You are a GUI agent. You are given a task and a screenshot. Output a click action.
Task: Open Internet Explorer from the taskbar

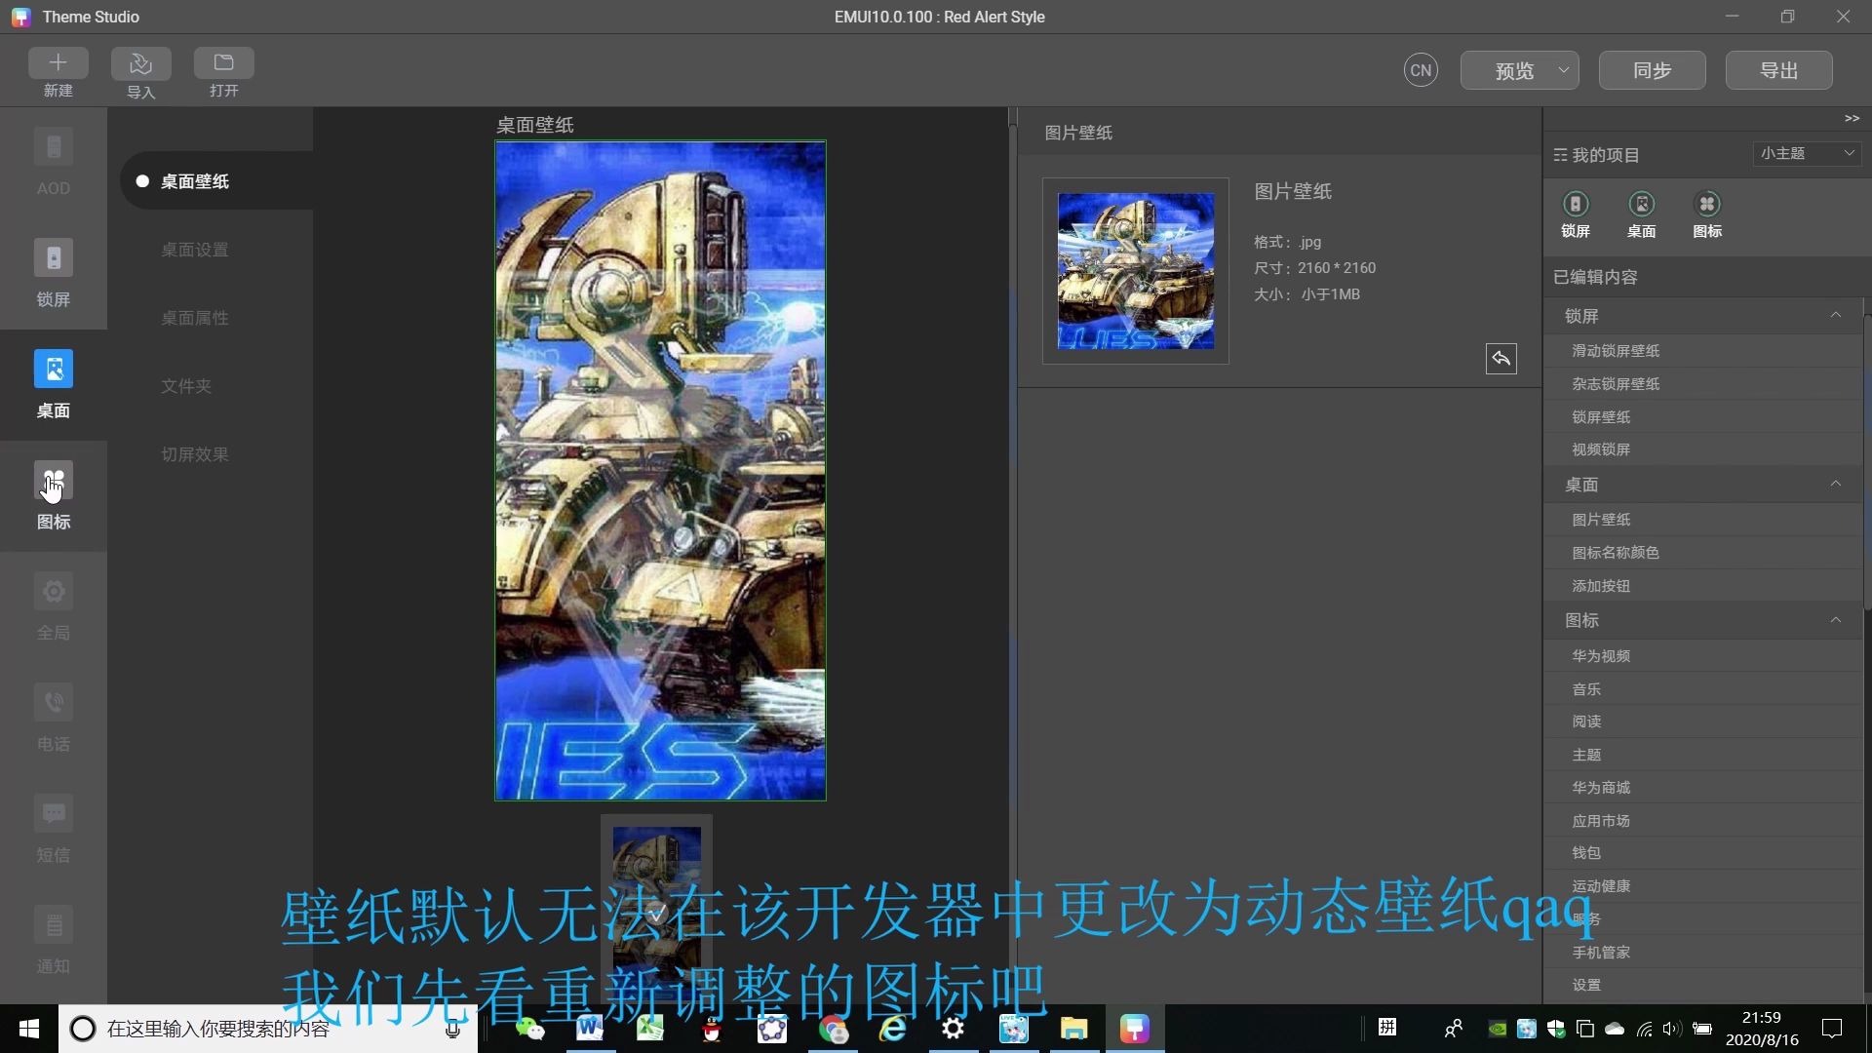[893, 1029]
